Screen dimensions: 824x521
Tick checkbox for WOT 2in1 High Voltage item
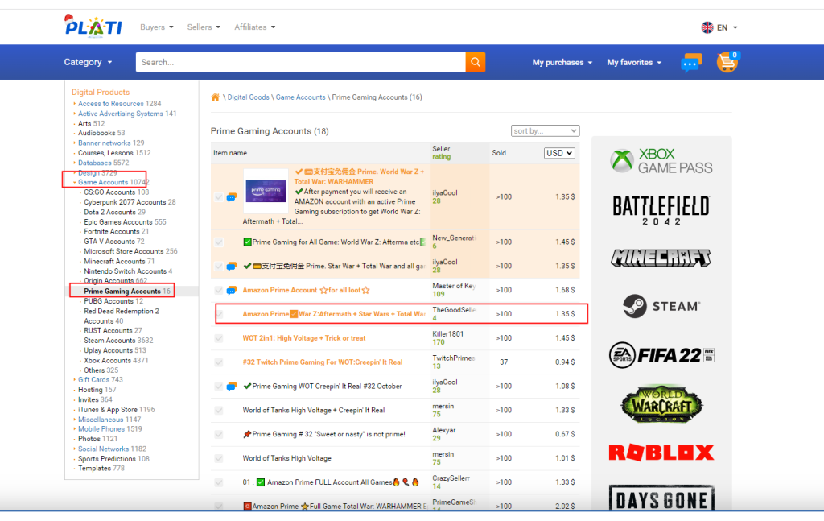coord(218,339)
